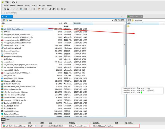
Task: Click the settings gear icon in toolbar
Action: pos(58,9)
